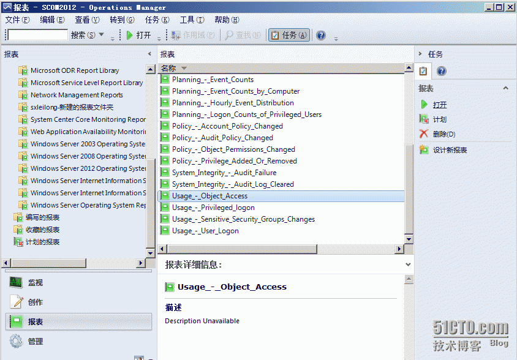
Task: Click the Design new report (设计新报表) link
Action: point(450,150)
